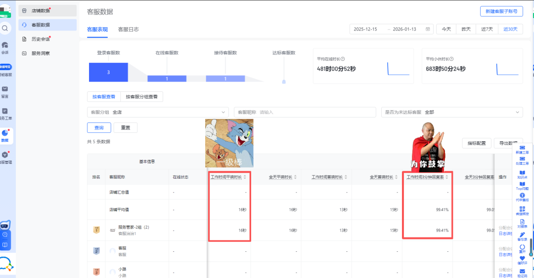Open 店铺数据 in side menu
Screen dimensions: 534x278
tap(47, 10)
